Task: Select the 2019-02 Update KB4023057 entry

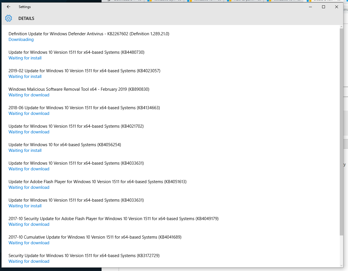Action: pos(85,71)
